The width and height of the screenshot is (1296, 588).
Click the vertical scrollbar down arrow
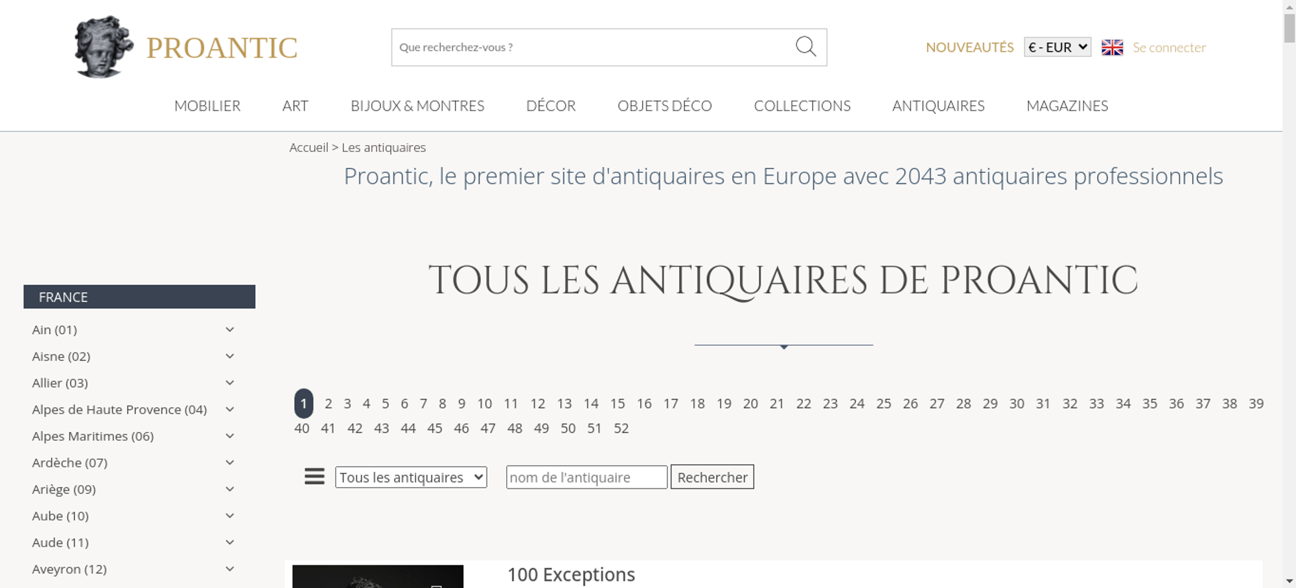pyautogui.click(x=1289, y=581)
